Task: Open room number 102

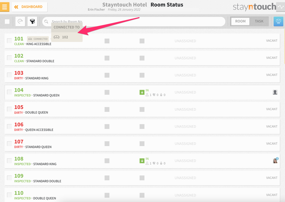Action: click(19, 56)
